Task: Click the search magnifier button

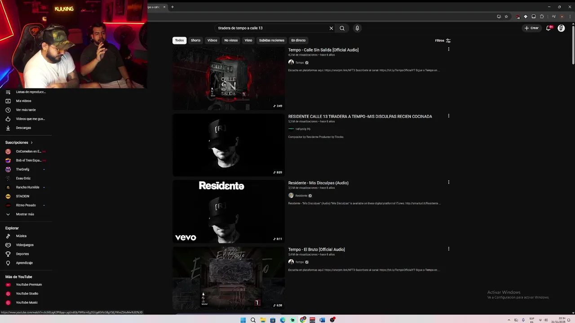Action: point(342,28)
